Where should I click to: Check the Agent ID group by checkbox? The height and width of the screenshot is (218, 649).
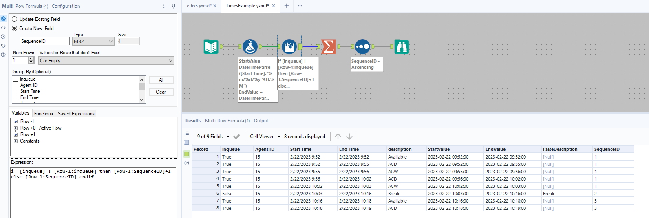(x=16, y=86)
